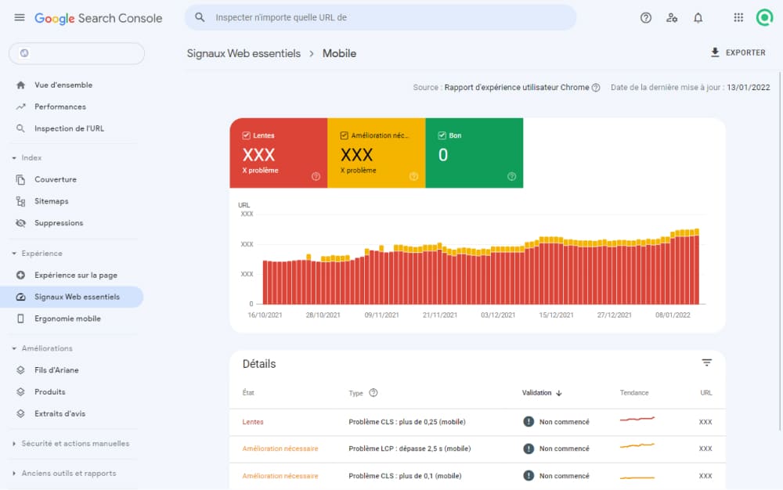Click the export download icon
Screen dimensions: 783x490
715,52
